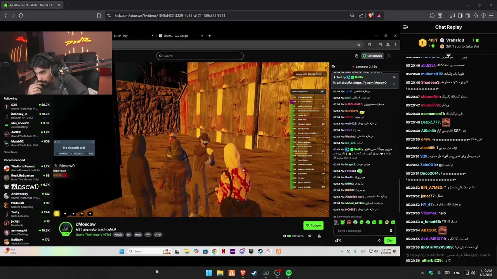The height and width of the screenshot is (279, 497).
Task: Click the Grand Theft Auto V category link
Action: (93, 234)
